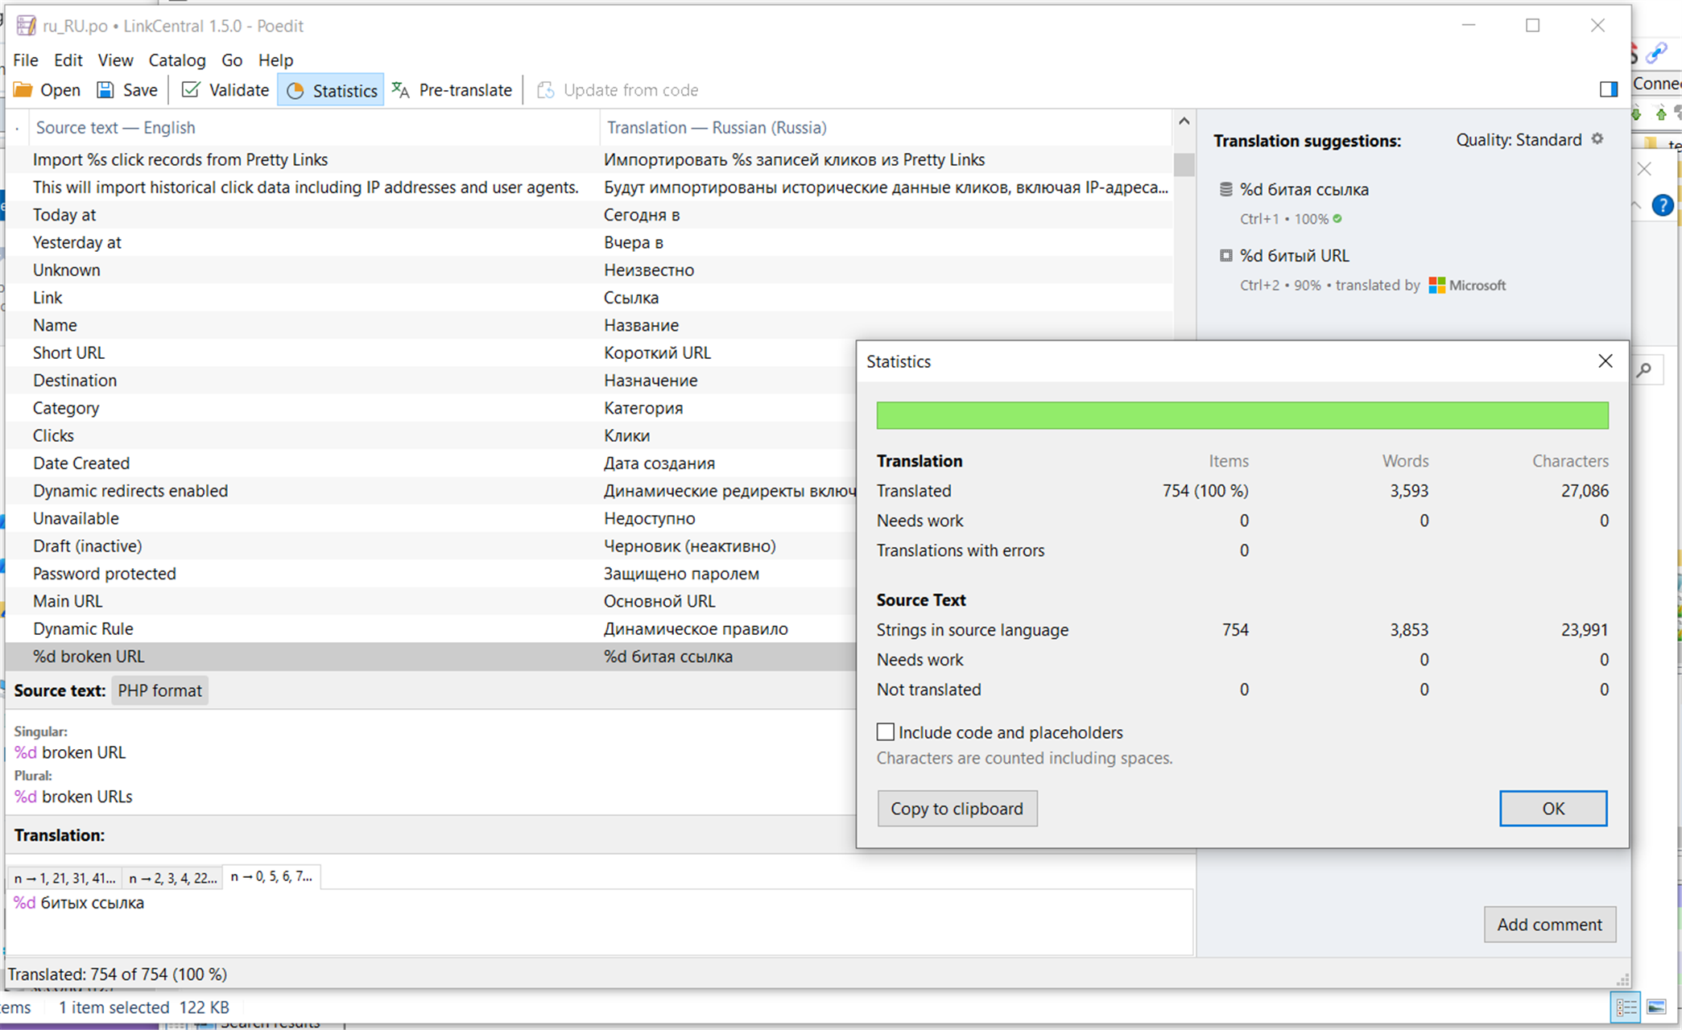This screenshot has height=1030, width=1682.
Task: Click Copy to clipboard button
Action: pos(957,809)
